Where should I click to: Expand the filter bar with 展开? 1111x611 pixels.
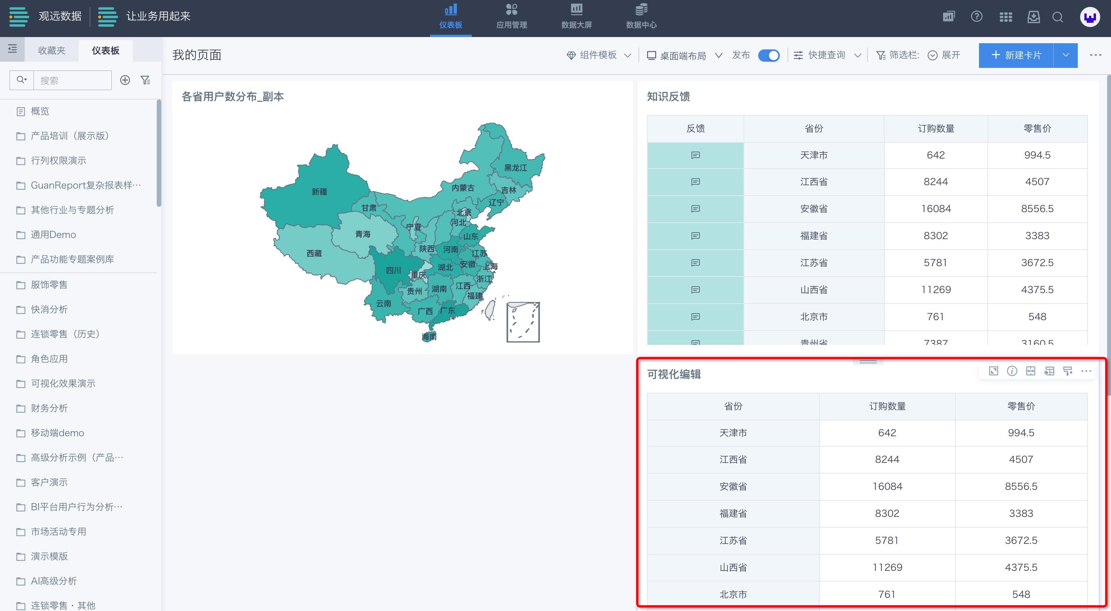tap(944, 55)
